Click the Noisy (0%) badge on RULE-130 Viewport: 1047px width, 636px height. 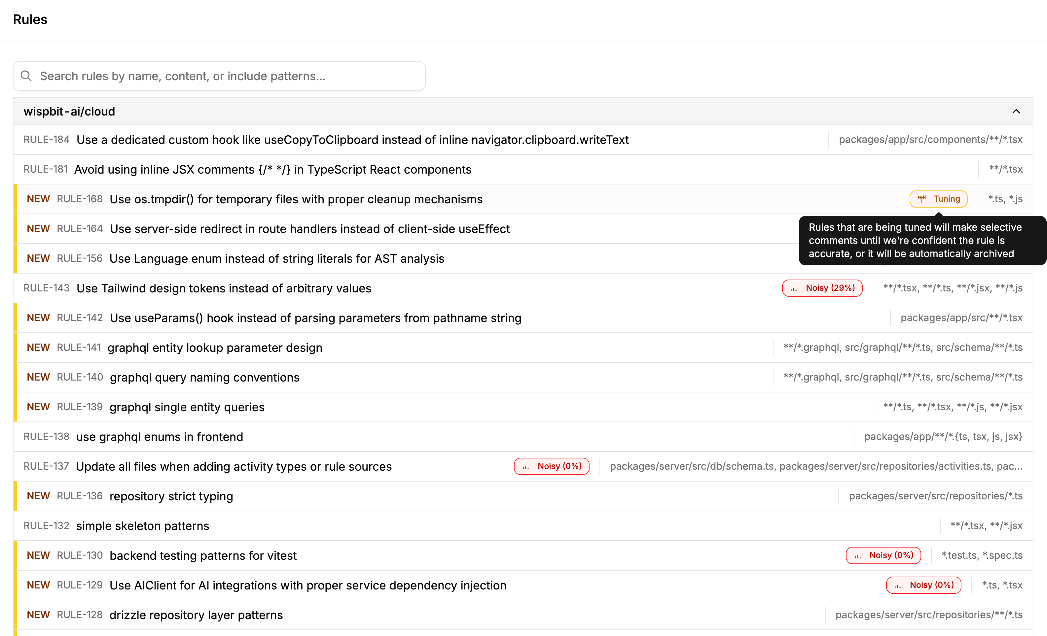point(883,555)
